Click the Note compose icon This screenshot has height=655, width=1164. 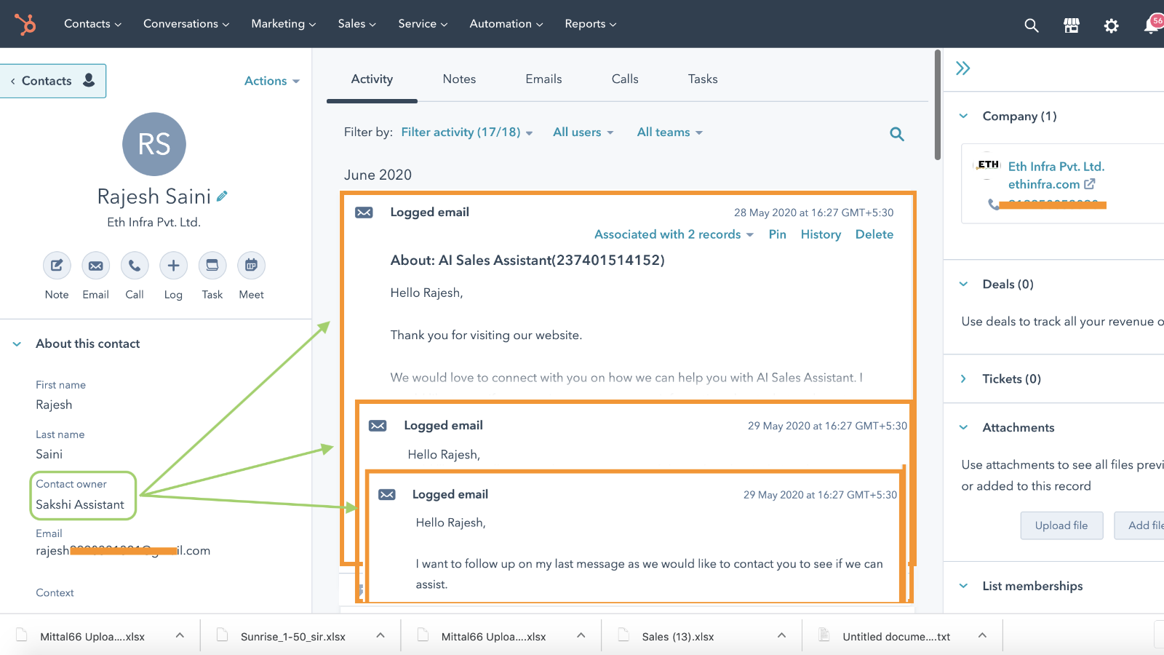[57, 266]
